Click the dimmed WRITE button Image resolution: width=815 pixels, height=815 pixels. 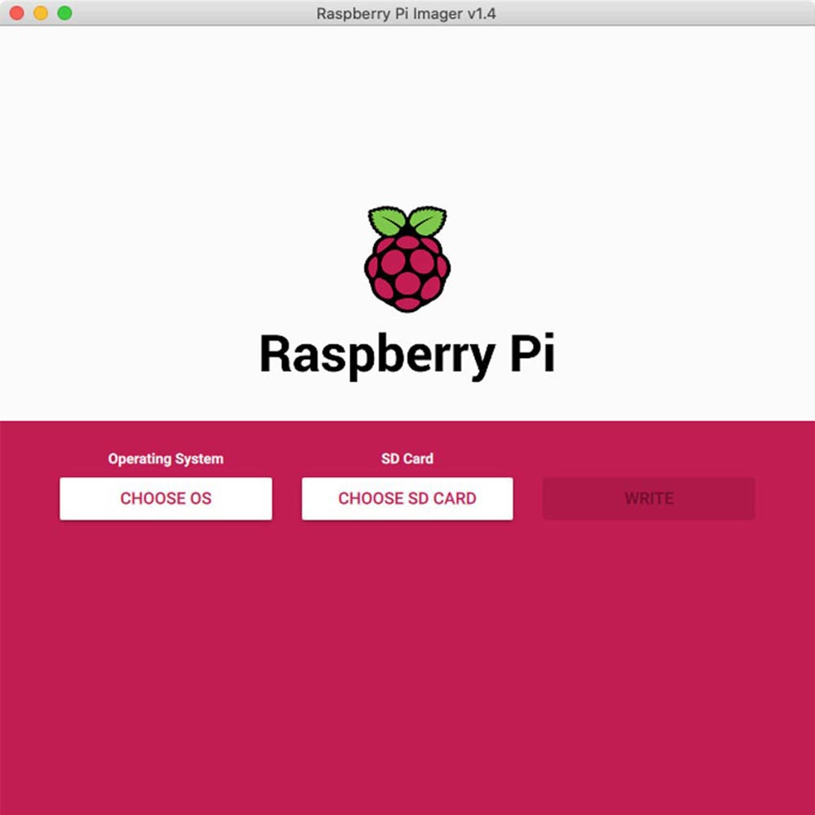pos(649,499)
